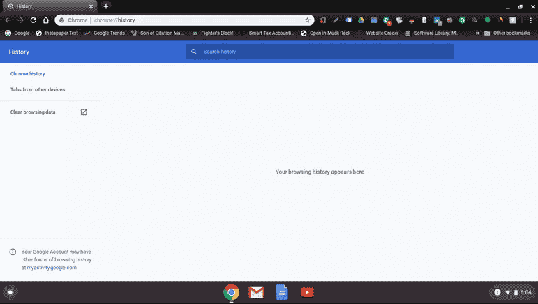Viewport: 538px width, 304px height.
Task: Open the Google bookmark
Action: tap(17, 33)
